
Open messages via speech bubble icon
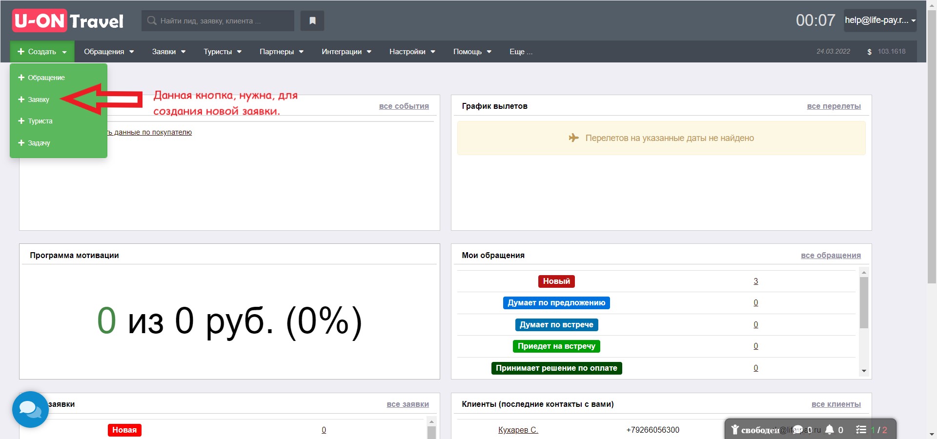point(798,429)
